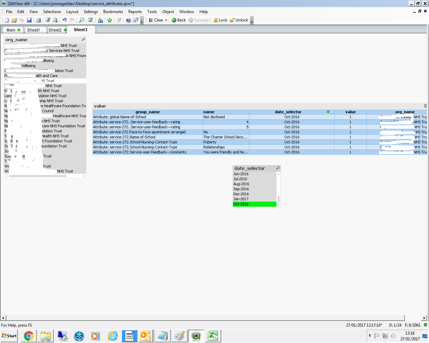The height and width of the screenshot is (343, 429).
Task: Click the Print icon in toolbar
Action: [38, 20]
